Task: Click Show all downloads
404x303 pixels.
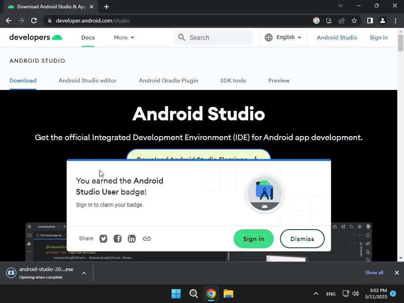Action: click(x=374, y=273)
